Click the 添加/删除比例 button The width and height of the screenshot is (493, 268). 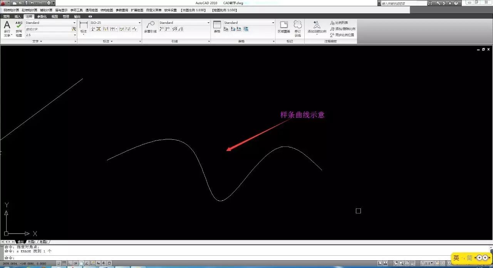(342, 29)
